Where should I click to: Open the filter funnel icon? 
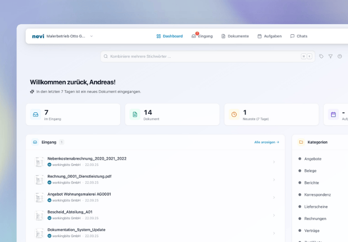click(331, 56)
